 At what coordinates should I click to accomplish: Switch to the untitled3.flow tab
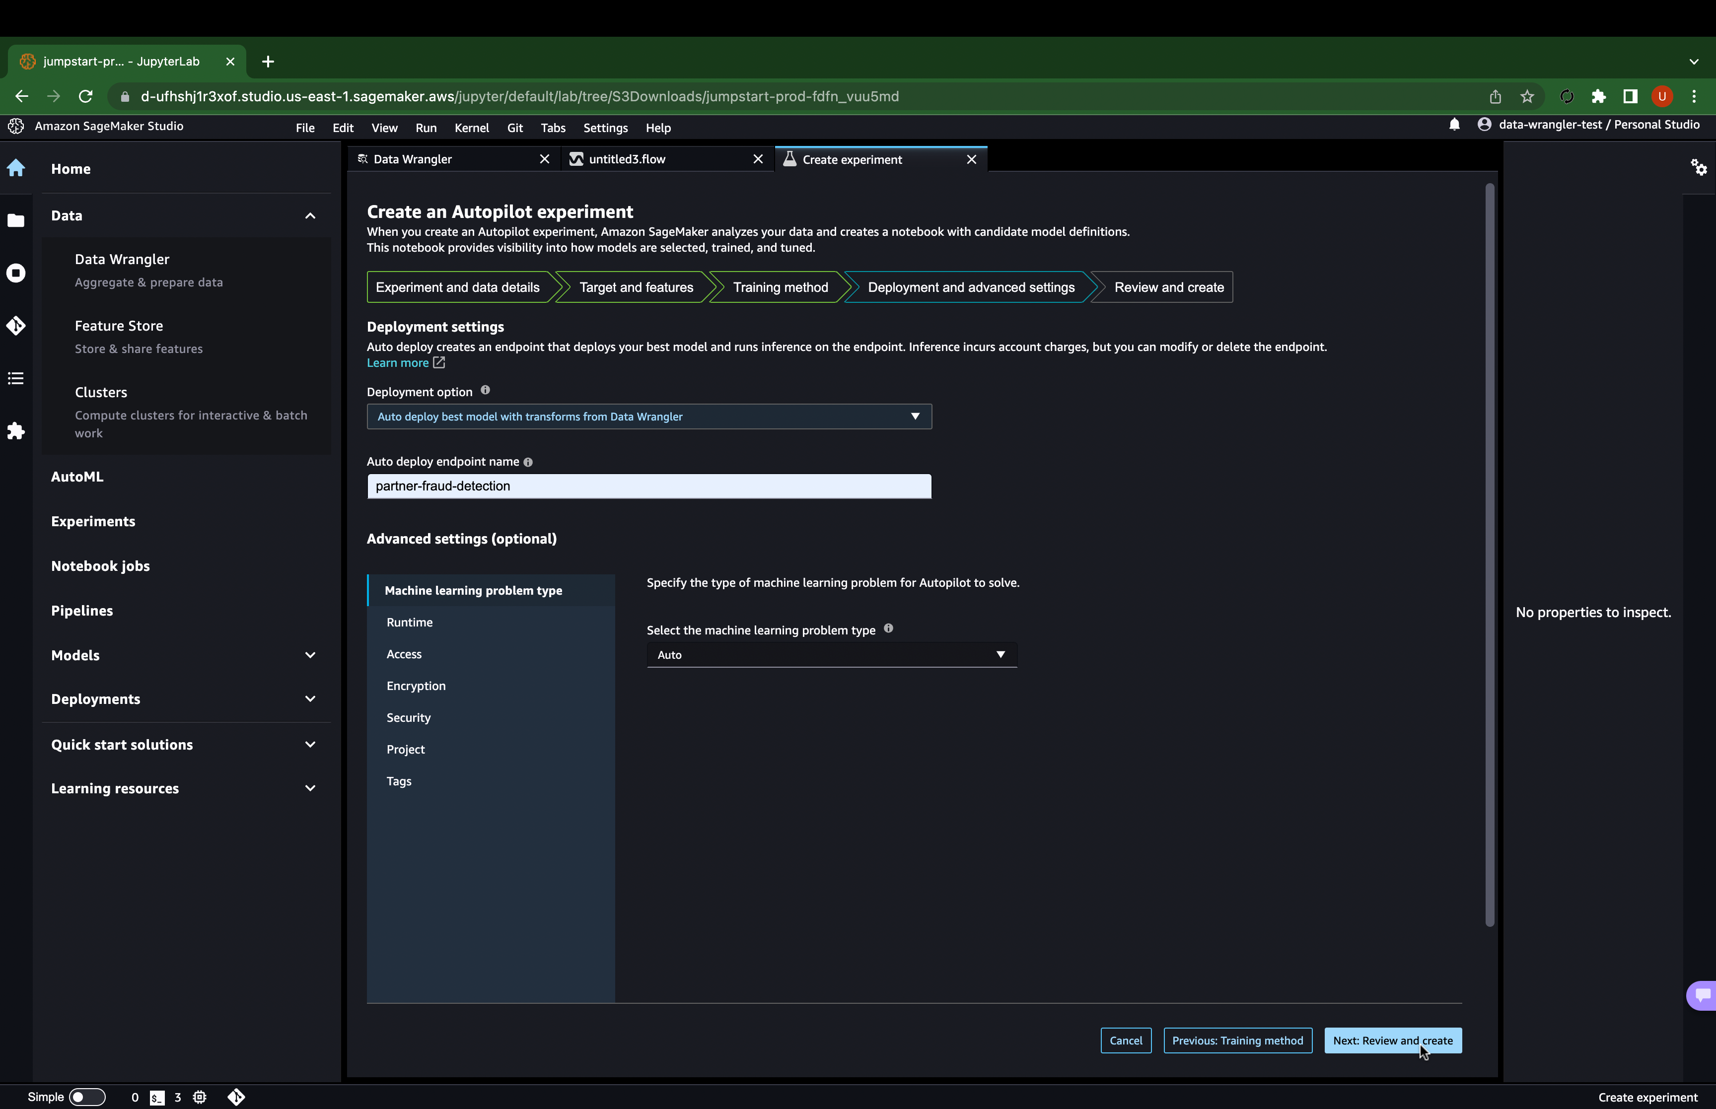coord(627,159)
